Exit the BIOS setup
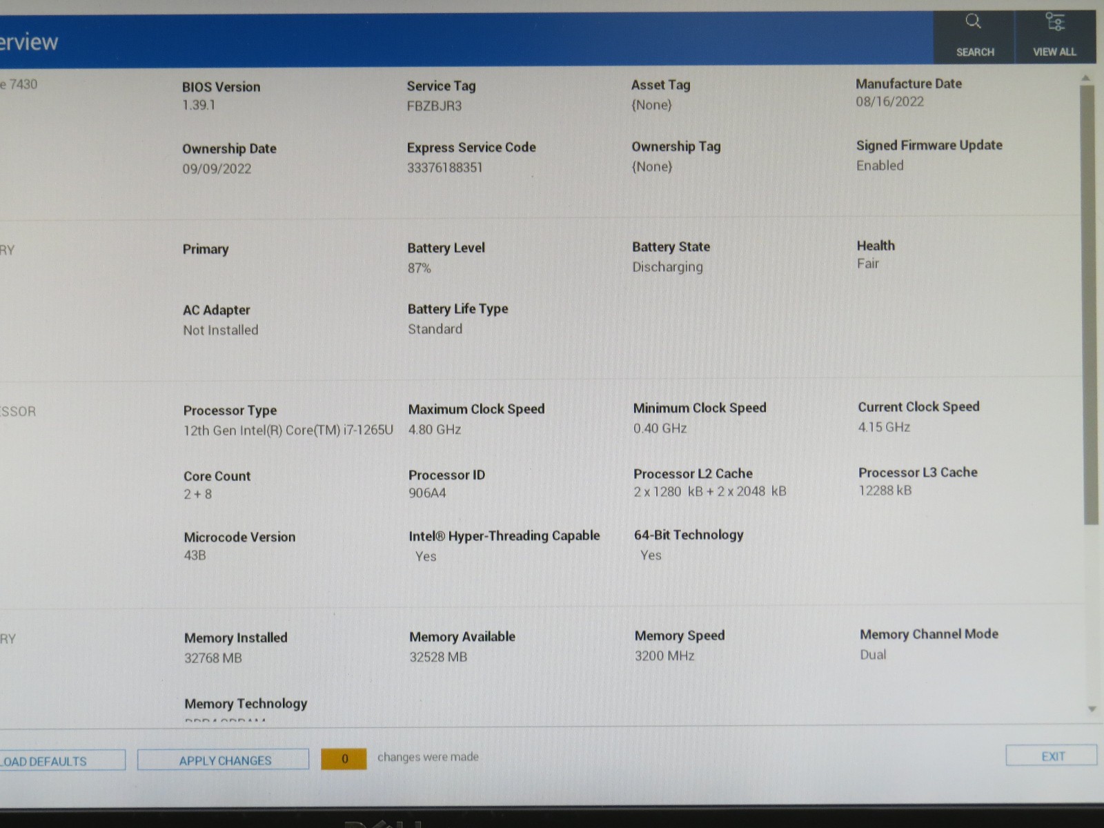This screenshot has height=828, width=1104. (x=1051, y=756)
